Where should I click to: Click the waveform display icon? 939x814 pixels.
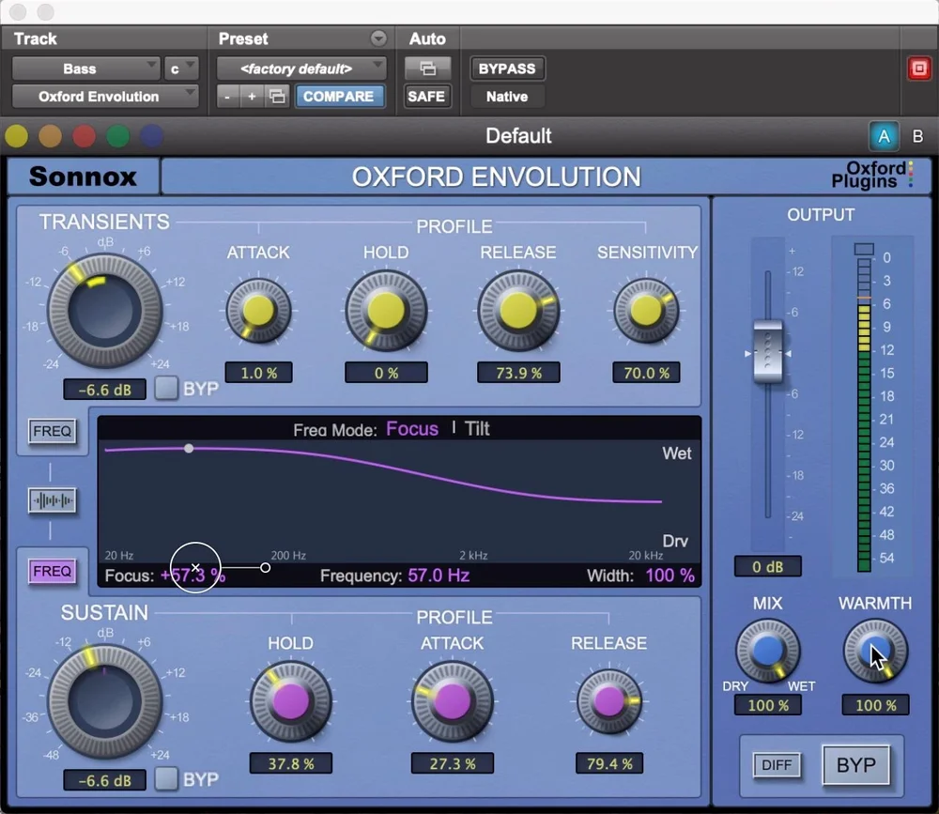(x=52, y=501)
